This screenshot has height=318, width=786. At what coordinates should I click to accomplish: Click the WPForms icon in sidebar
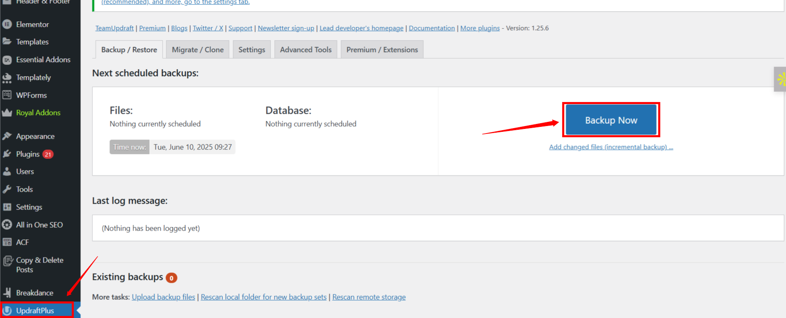tap(7, 95)
